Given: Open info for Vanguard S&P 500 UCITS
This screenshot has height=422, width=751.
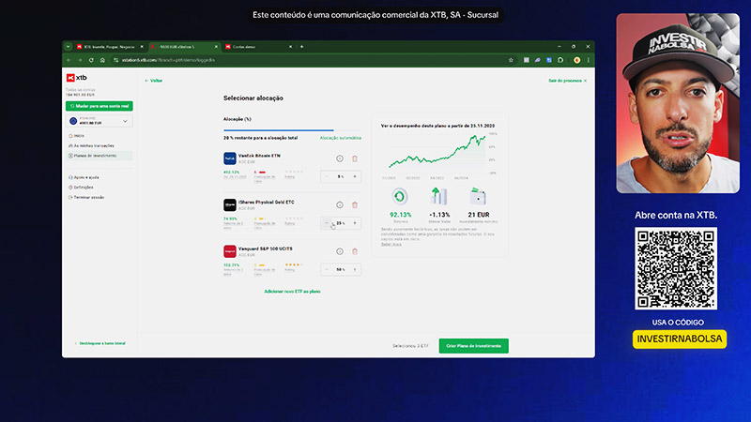Looking at the screenshot, I should 340,251.
